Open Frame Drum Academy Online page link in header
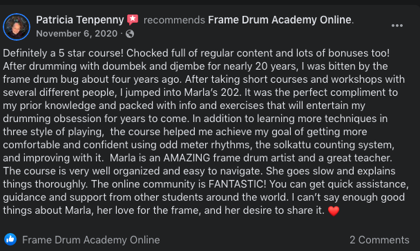420x251 pixels. pos(280,20)
